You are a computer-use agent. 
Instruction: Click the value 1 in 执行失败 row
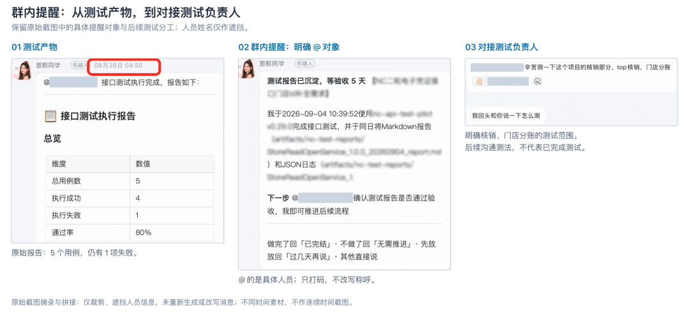point(138,215)
